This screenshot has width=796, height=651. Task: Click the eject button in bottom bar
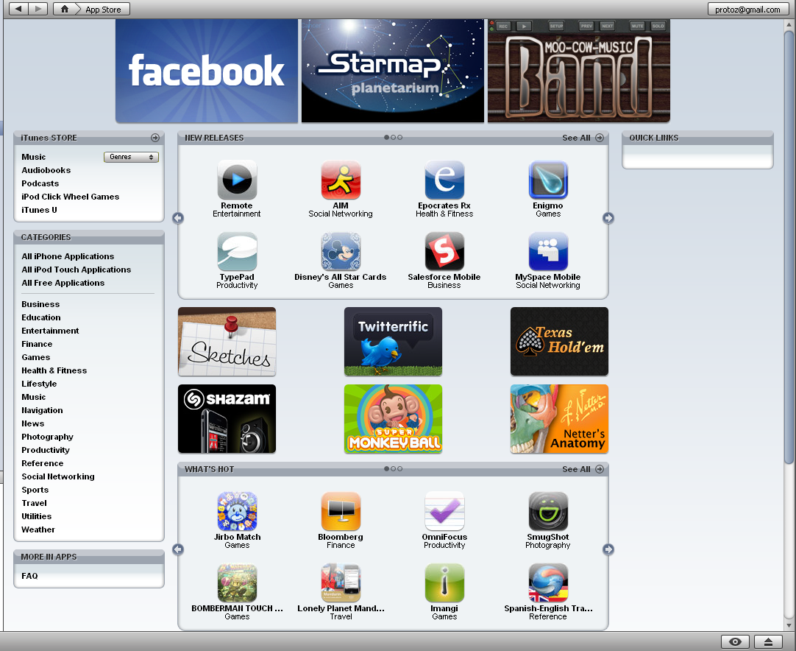tap(769, 642)
